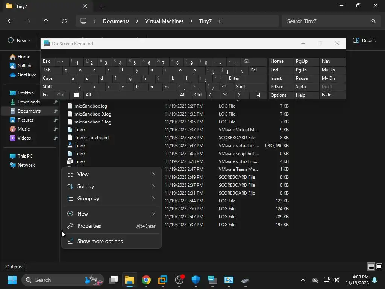Image resolution: width=385 pixels, height=289 pixels.
Task: Toggle Fade on On-Screen Keyboard
Action: pos(332,95)
